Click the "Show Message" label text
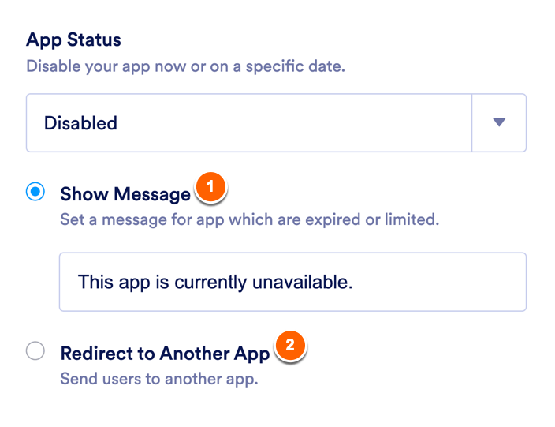 [125, 194]
